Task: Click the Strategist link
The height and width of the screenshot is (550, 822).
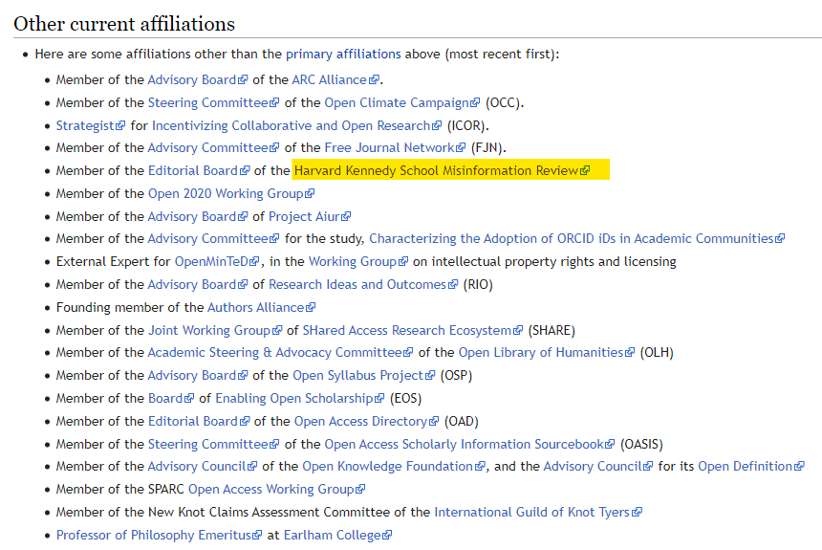Action: click(x=90, y=126)
